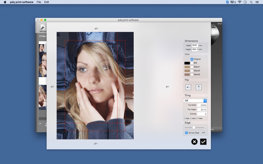Open Spotlight search in menu bar
This screenshot has height=164, width=263.
point(251,2)
